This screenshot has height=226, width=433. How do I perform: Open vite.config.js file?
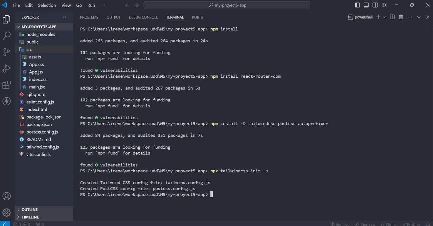pyautogui.click(x=44, y=154)
